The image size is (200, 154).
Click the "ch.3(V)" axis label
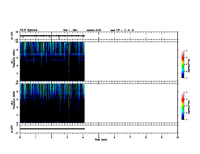pos(12,129)
